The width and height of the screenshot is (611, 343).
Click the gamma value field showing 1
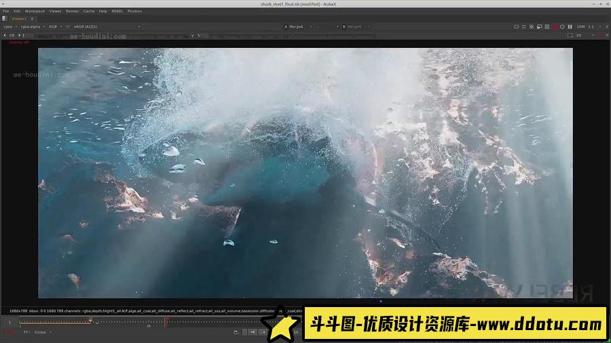[x=202, y=35]
